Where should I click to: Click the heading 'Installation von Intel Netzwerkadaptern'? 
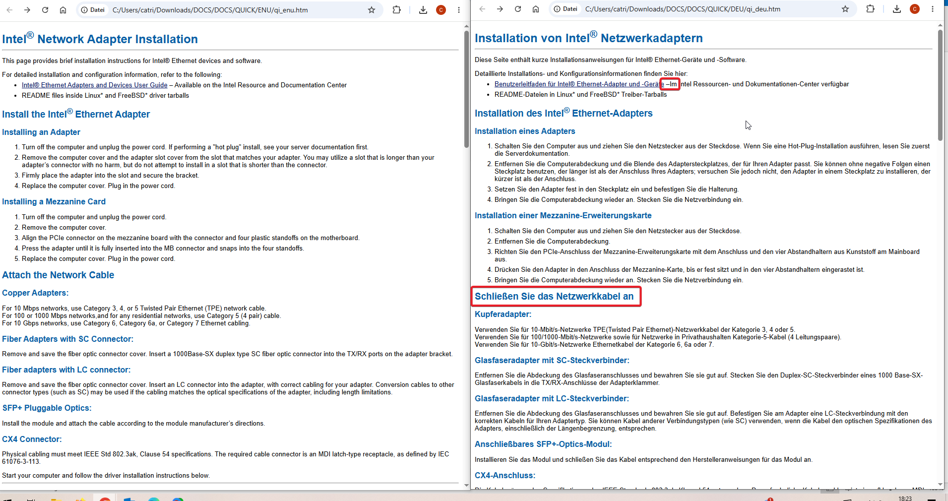tap(589, 37)
